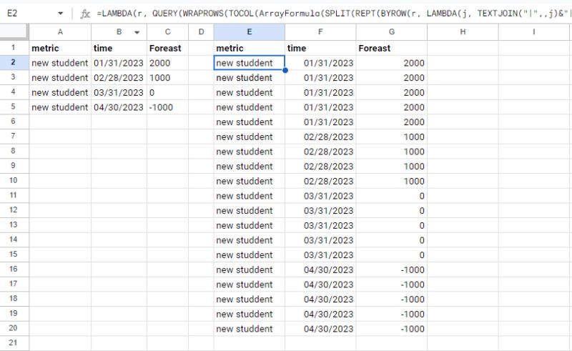
Task: Select row 5 header
Action: pyautogui.click(x=13, y=107)
